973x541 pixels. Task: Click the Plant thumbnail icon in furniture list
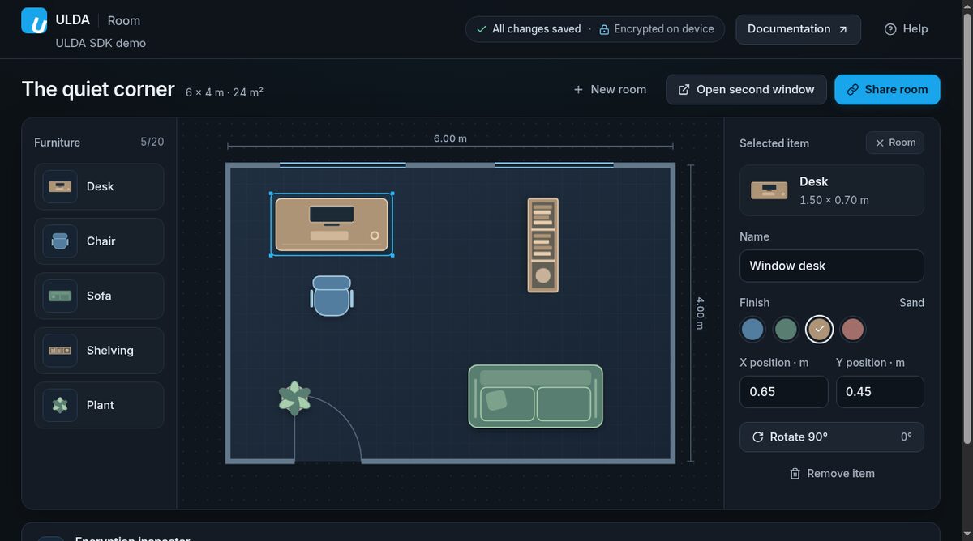point(60,405)
